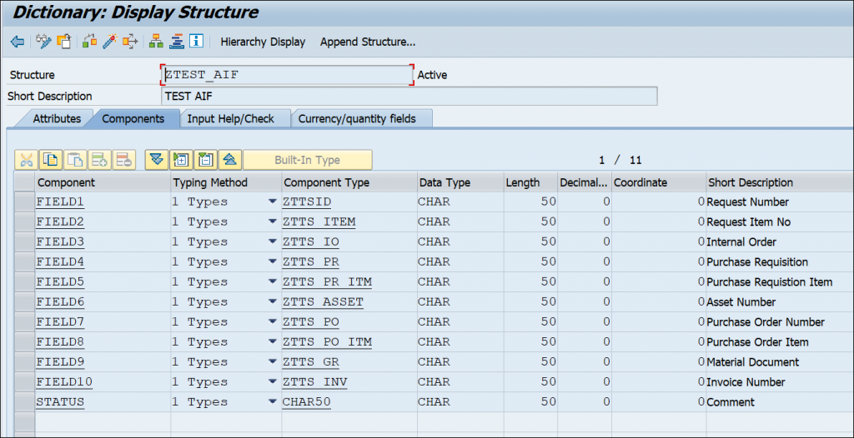Click the ZTTS_ASSET component type link
854x438 pixels.
(323, 302)
